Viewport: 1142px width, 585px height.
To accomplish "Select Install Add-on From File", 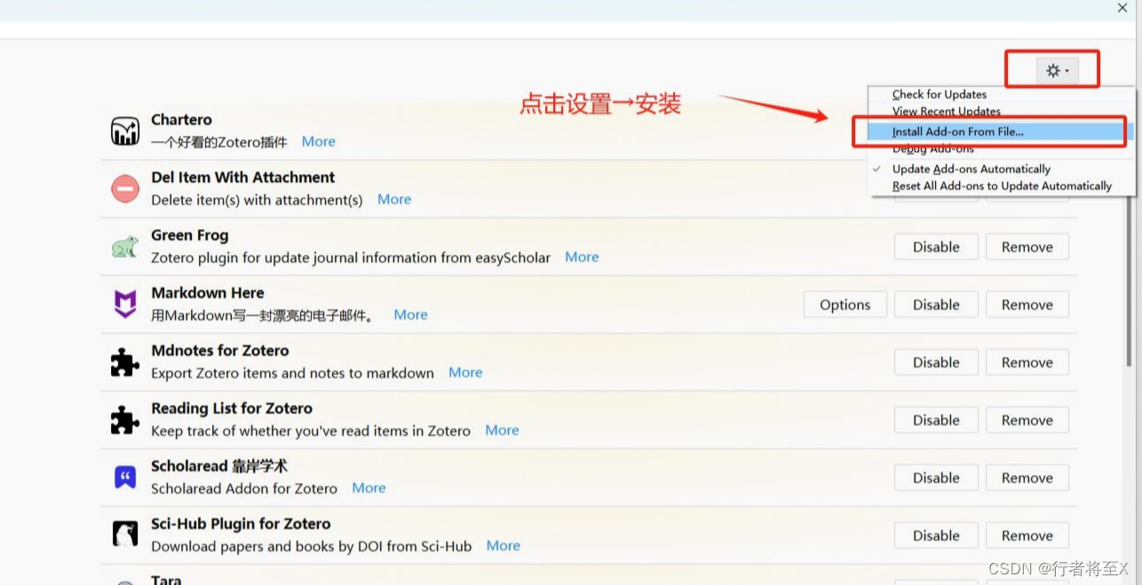I will pos(957,131).
